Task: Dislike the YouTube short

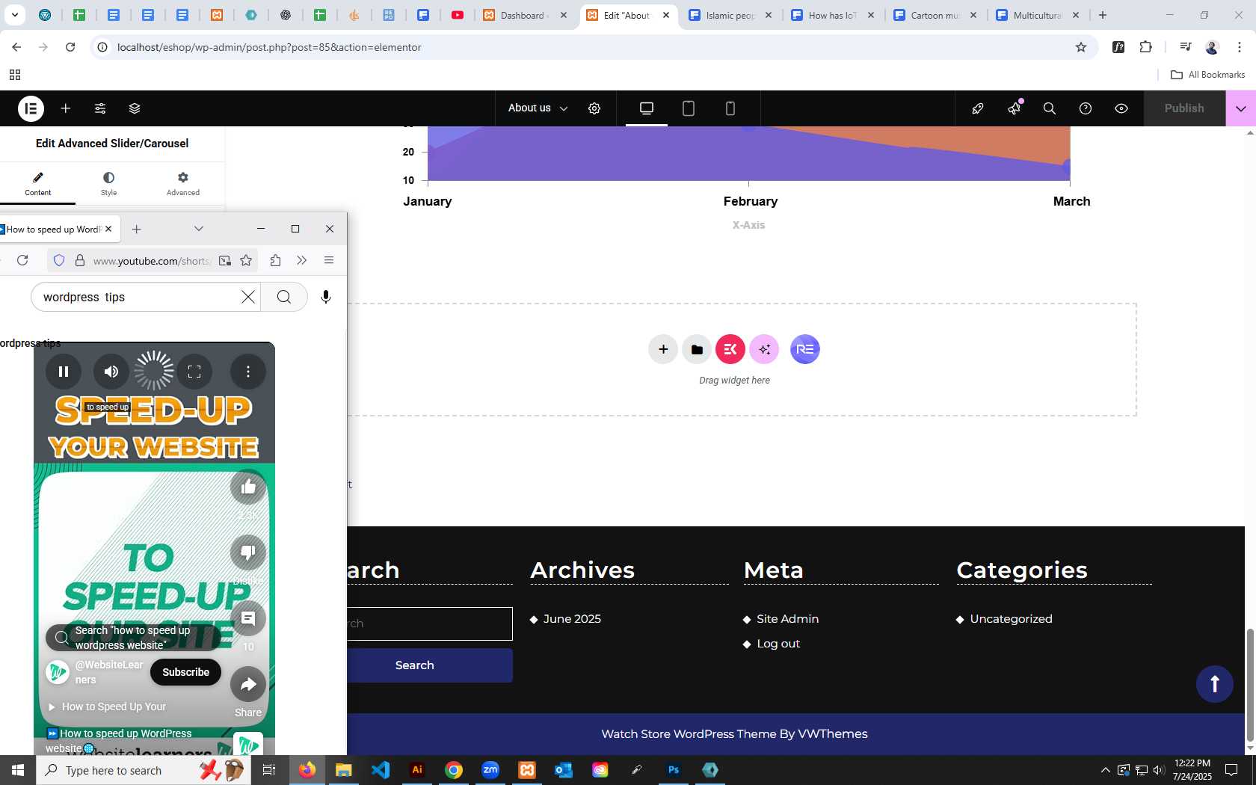Action: tap(248, 553)
